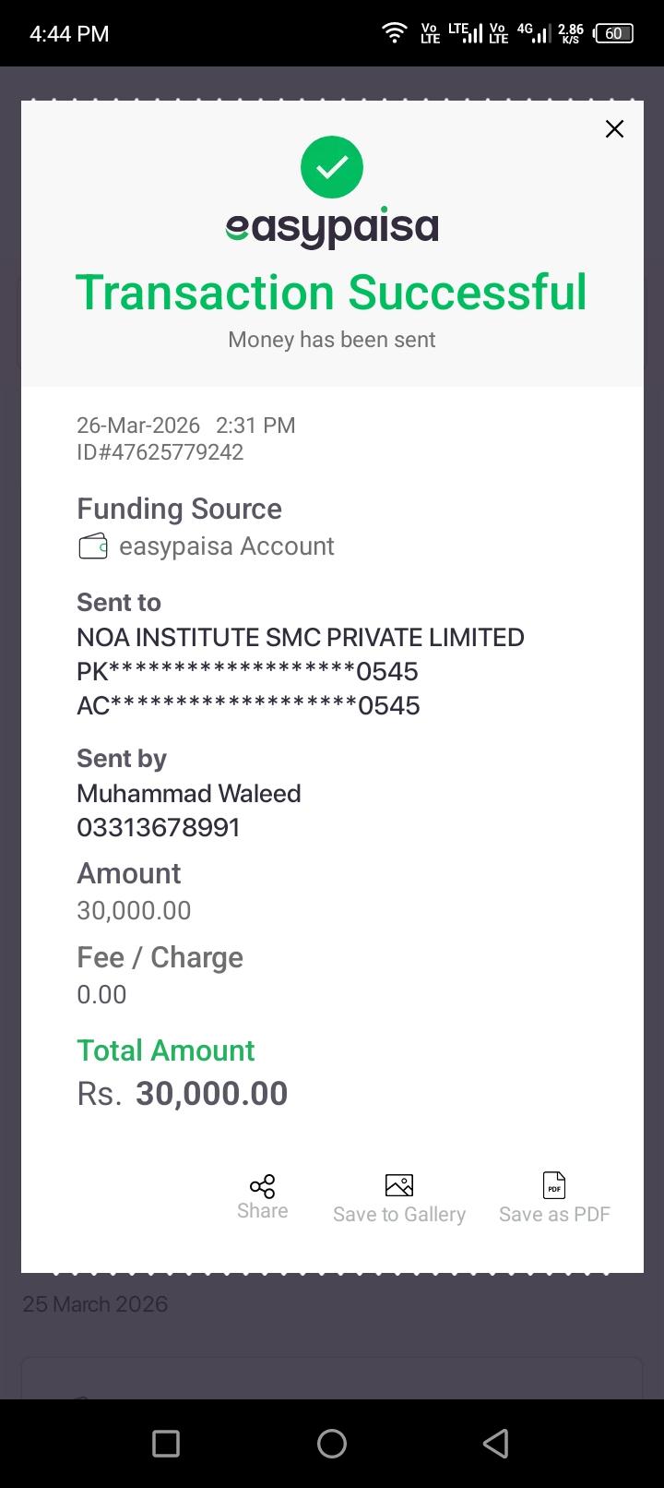Viewport: 664px width, 1488px height.
Task: Tap the Share icon
Action: tap(262, 1186)
